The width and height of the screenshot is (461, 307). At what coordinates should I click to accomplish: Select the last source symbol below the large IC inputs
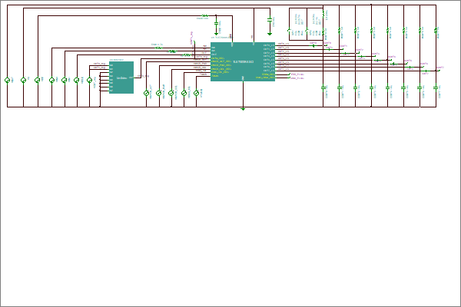[196, 93]
